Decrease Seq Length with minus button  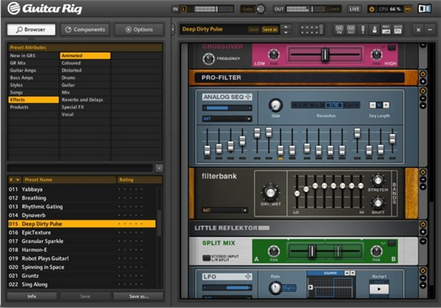(373, 105)
